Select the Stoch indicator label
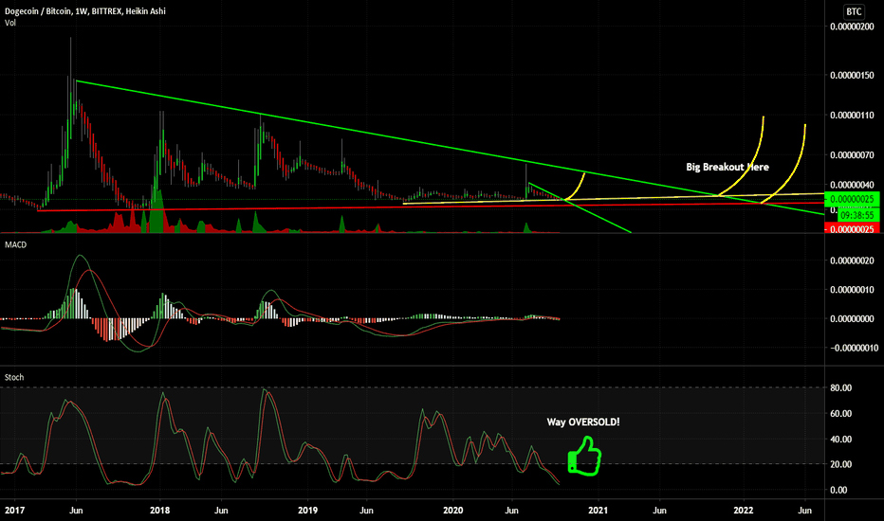The width and height of the screenshot is (884, 521). (x=14, y=377)
